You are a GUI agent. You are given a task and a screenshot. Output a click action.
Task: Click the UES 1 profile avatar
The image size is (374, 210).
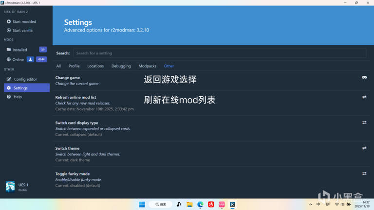pos(10,187)
